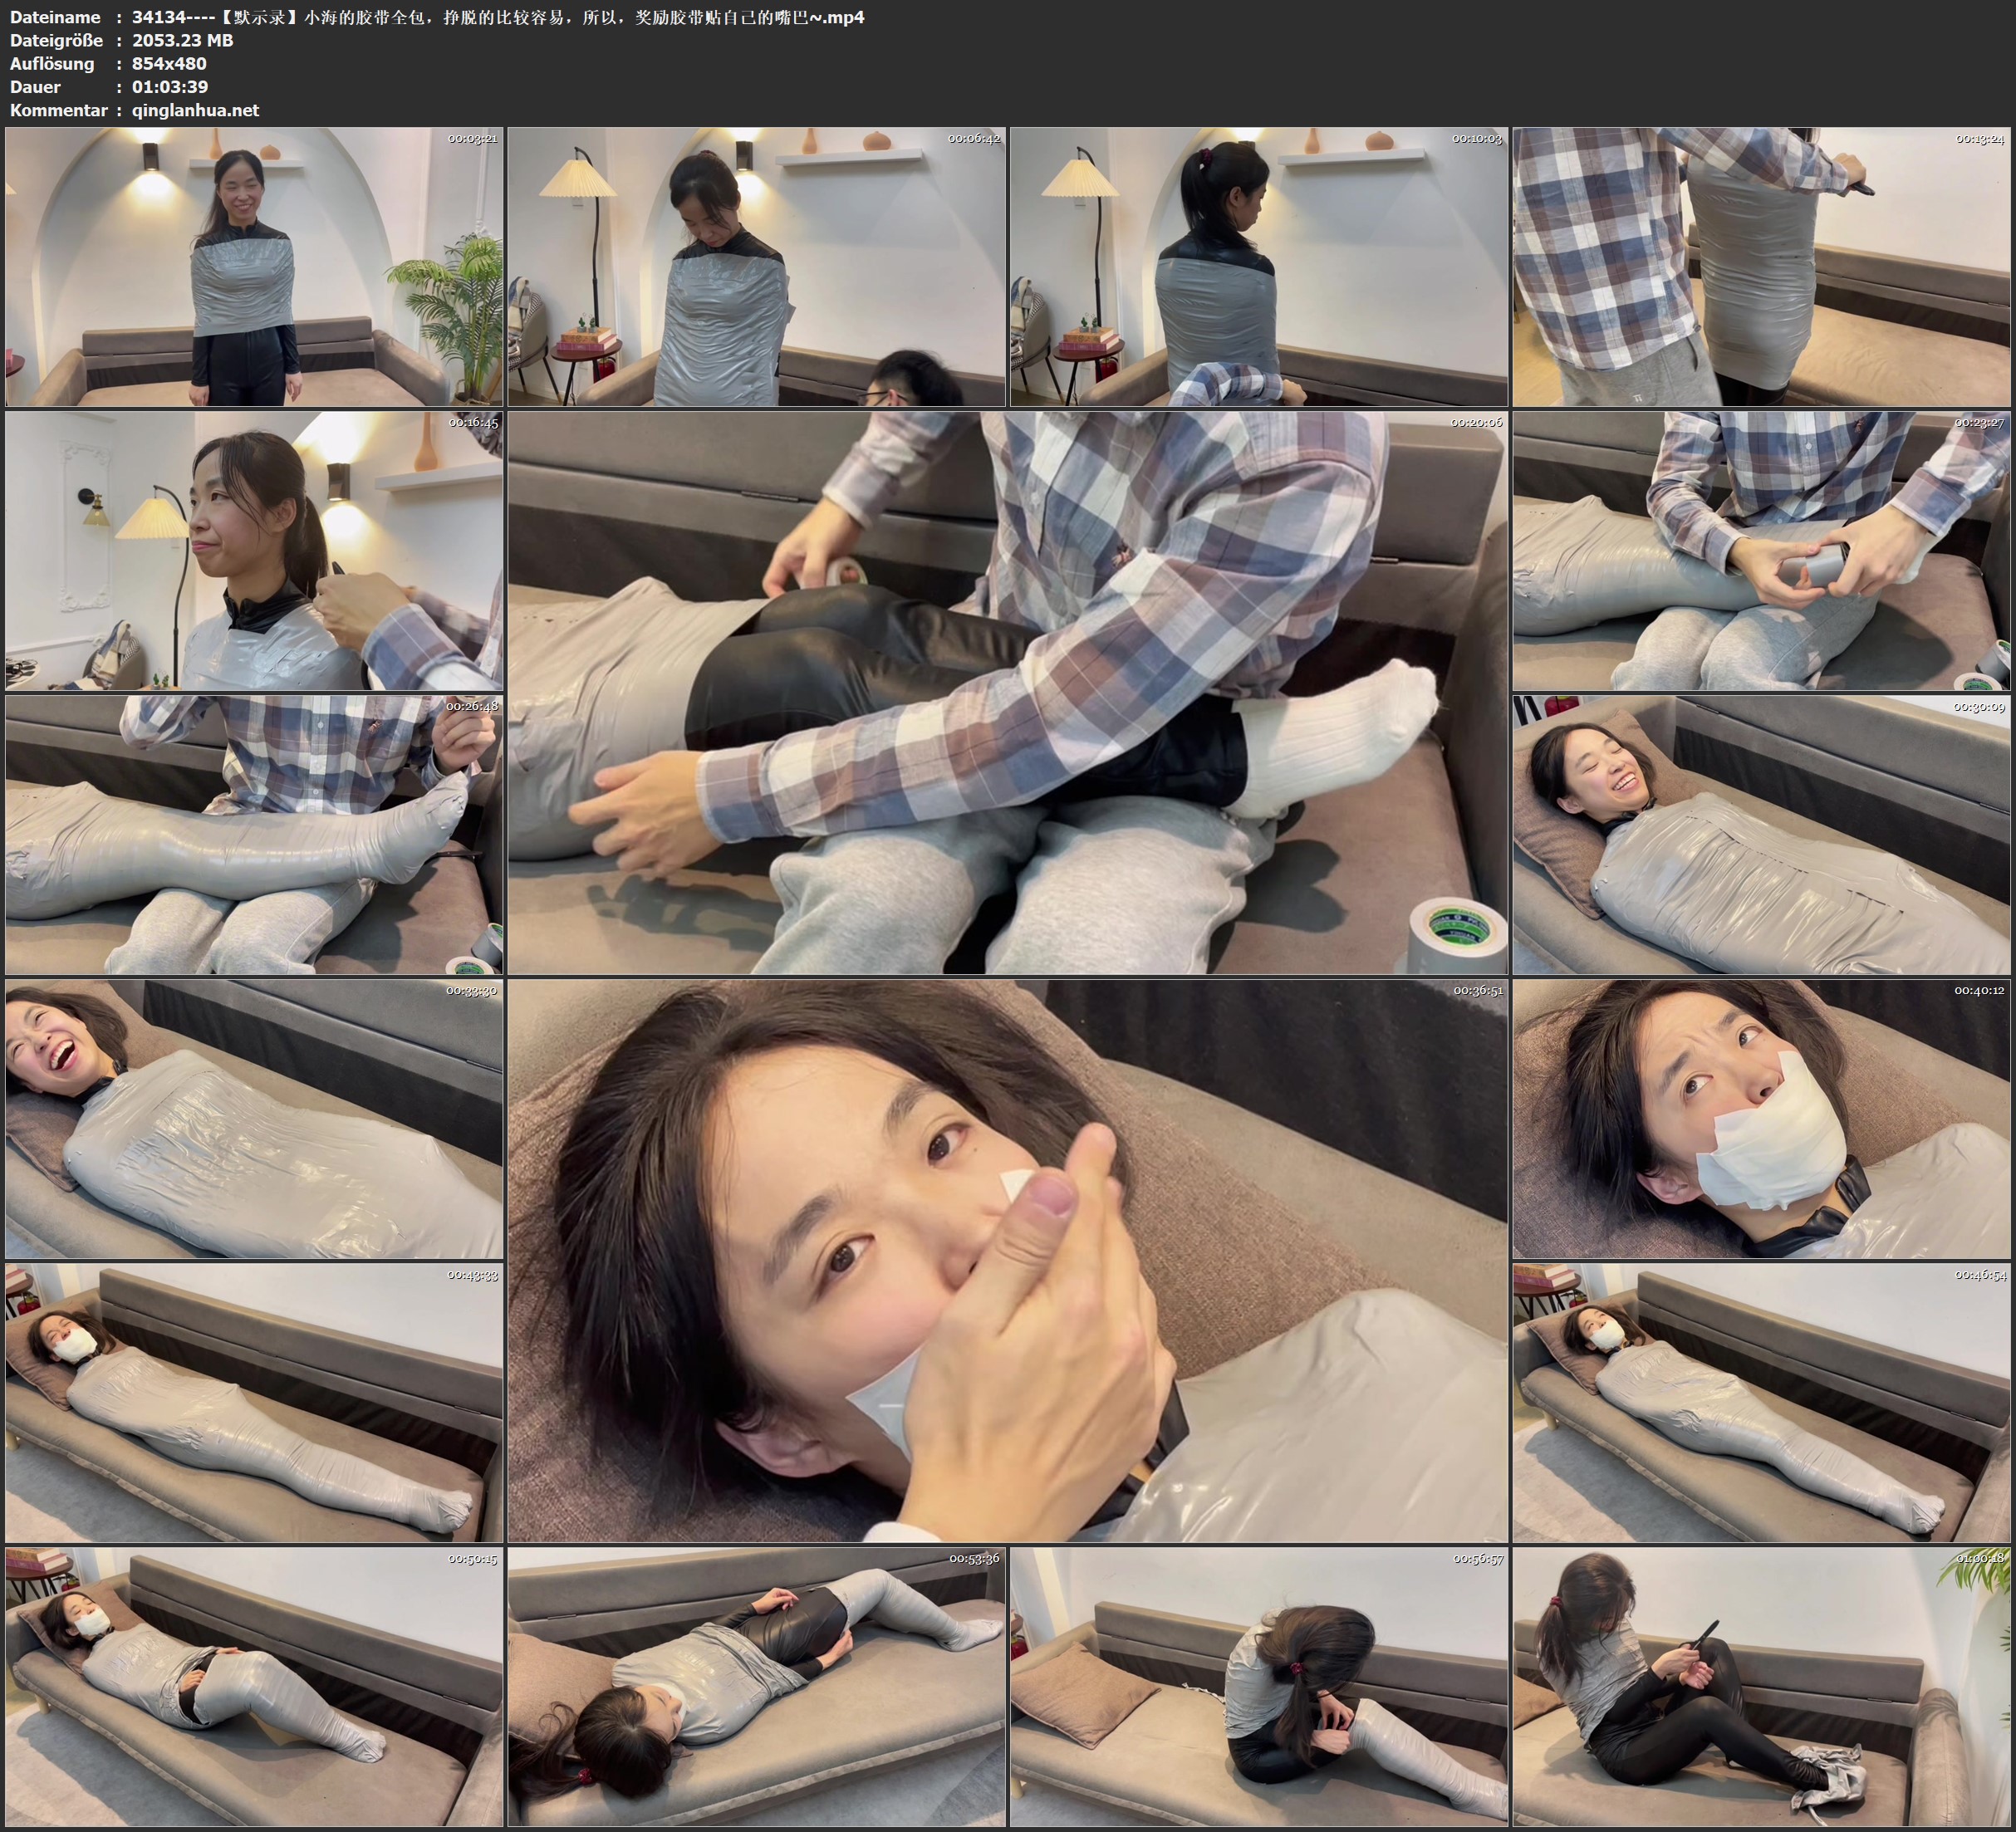
Task: Click the thumbnail timestamped 00:23:27
Action: (x=1762, y=551)
